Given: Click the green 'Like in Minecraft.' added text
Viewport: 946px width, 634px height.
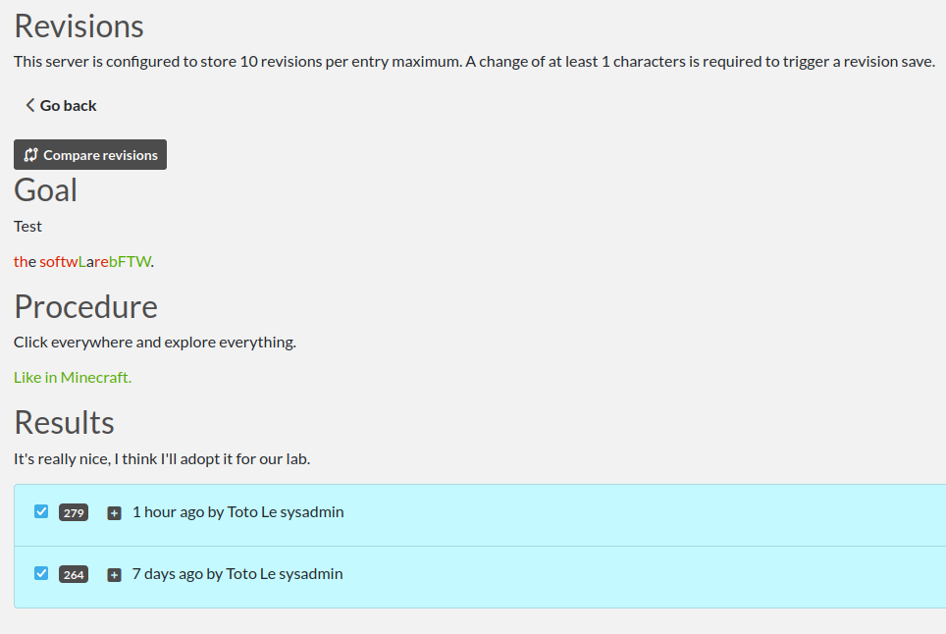Looking at the screenshot, I should tap(73, 378).
